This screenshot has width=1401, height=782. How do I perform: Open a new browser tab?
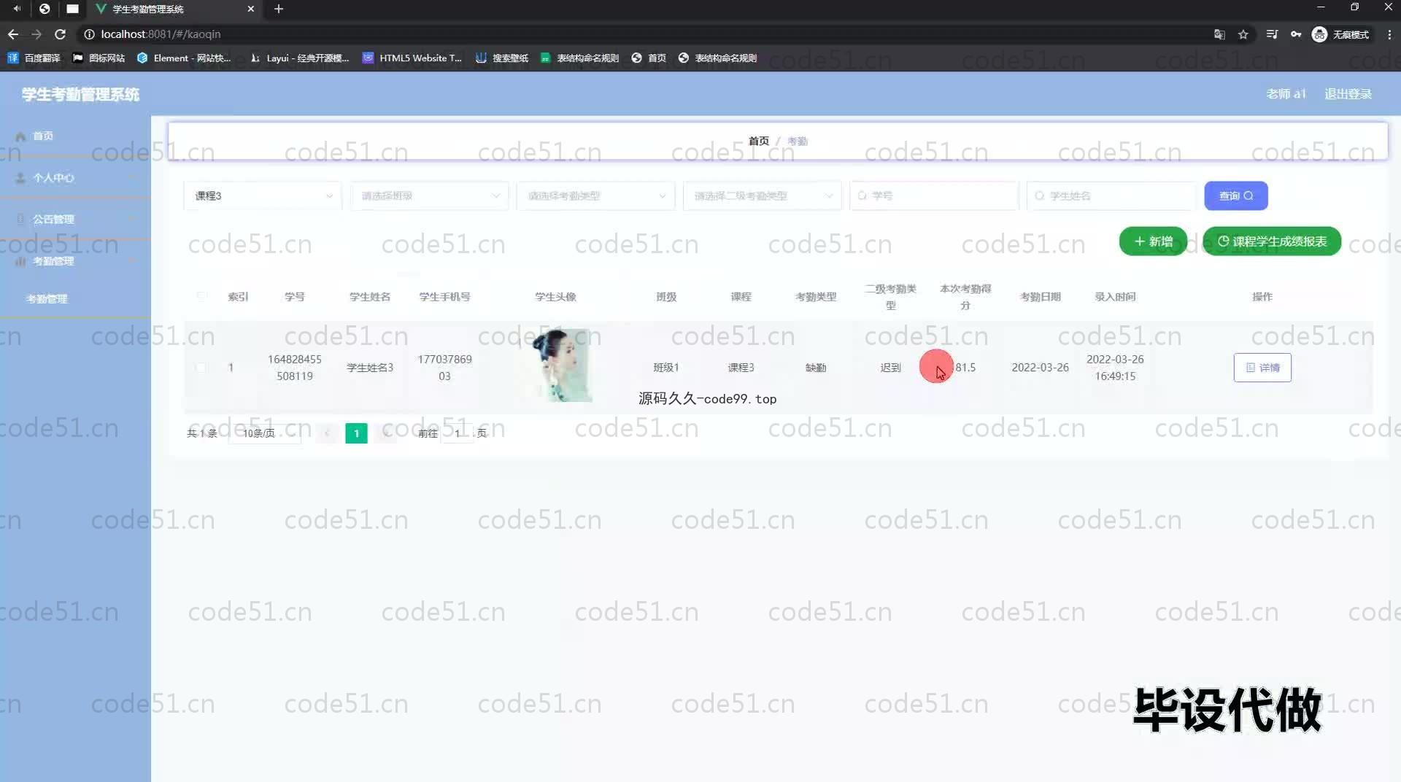point(279,9)
